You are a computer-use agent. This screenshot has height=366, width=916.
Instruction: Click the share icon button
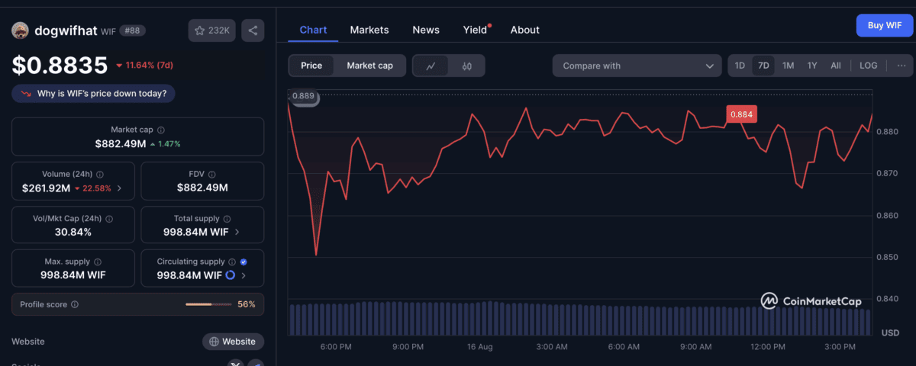253,30
